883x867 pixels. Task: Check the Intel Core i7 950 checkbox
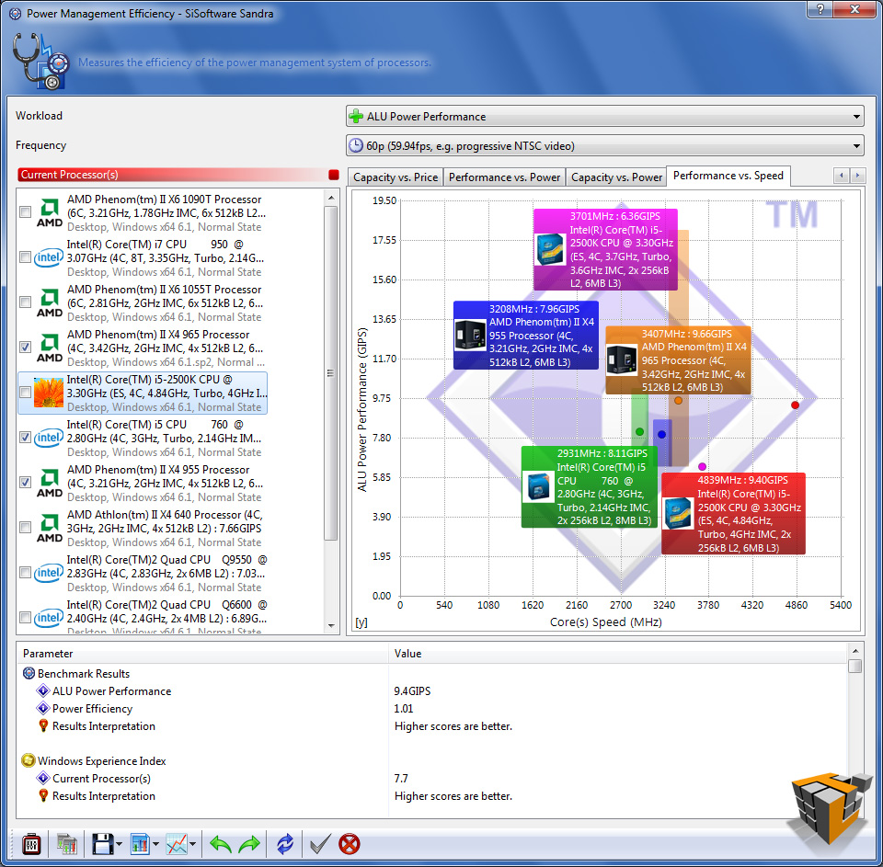click(26, 257)
